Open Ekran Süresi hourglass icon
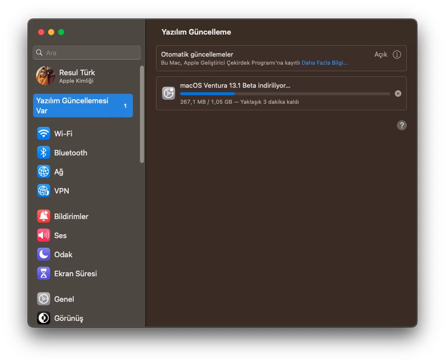This screenshot has width=445, height=364. pos(44,273)
